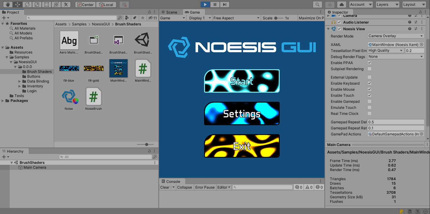
Task: Select the Hand tool in the toolbar
Action: click(x=8, y=4)
